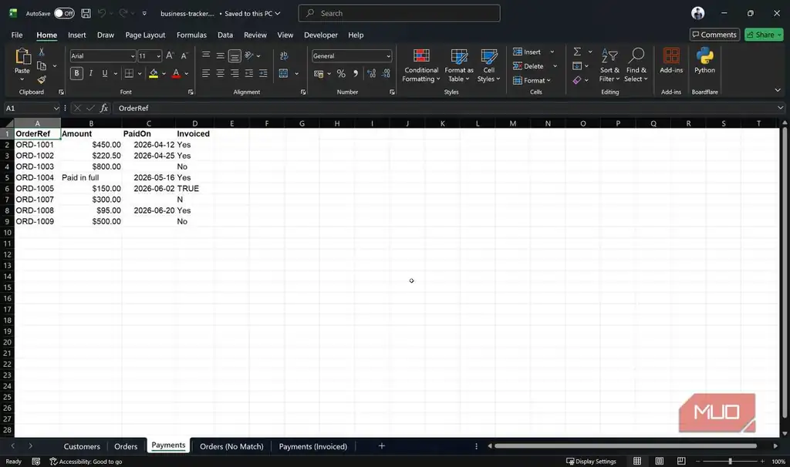Toggle Underline formatting
Image resolution: width=790 pixels, height=467 pixels.
click(105, 73)
